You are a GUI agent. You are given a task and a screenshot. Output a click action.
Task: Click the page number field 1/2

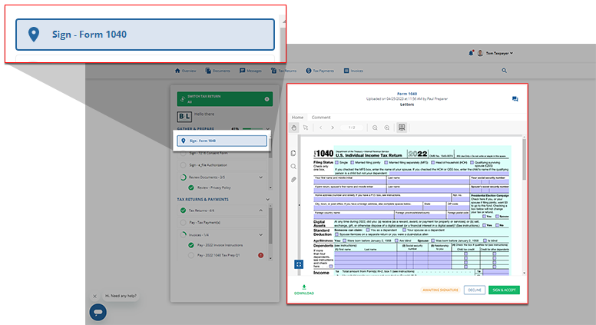point(352,128)
